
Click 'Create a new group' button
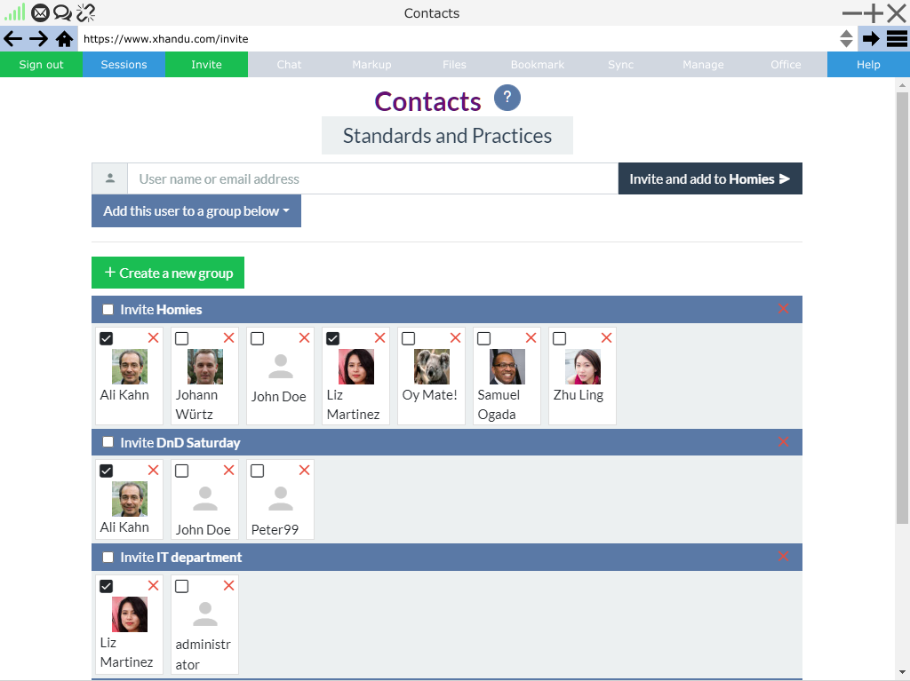pos(168,273)
